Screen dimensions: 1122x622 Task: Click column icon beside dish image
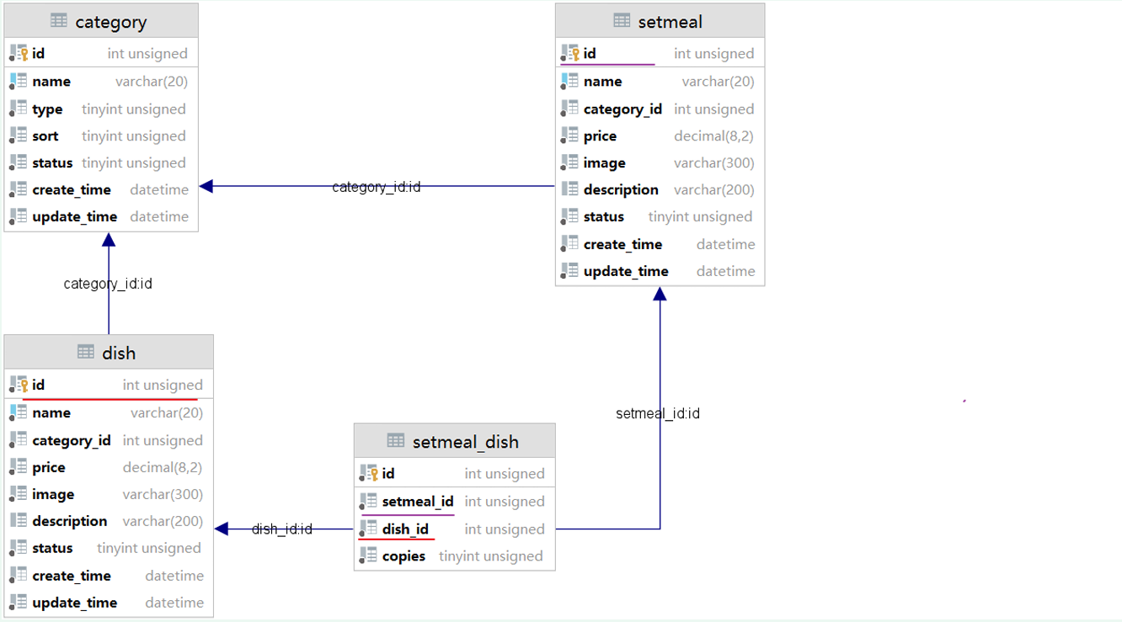[19, 494]
